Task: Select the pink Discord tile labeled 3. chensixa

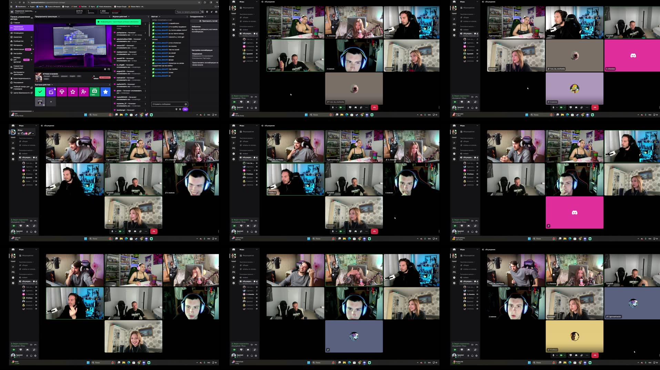Action: (x=632, y=55)
